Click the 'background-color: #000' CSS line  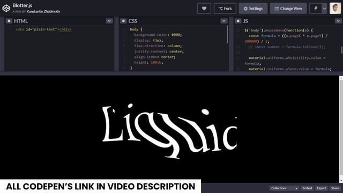pos(158,35)
